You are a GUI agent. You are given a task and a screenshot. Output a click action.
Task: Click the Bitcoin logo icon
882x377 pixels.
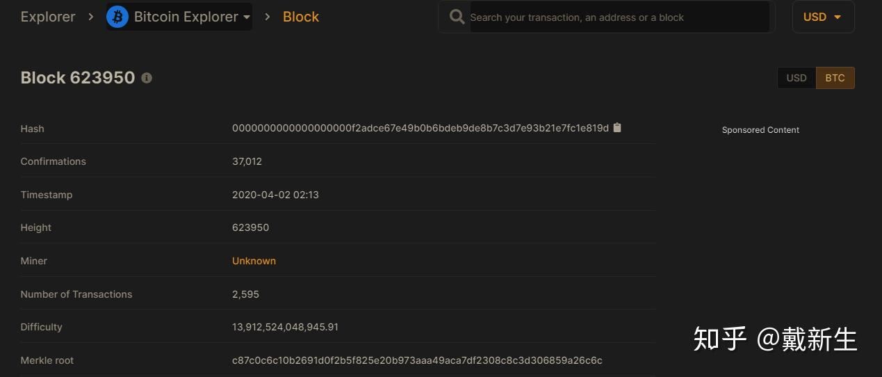click(117, 17)
